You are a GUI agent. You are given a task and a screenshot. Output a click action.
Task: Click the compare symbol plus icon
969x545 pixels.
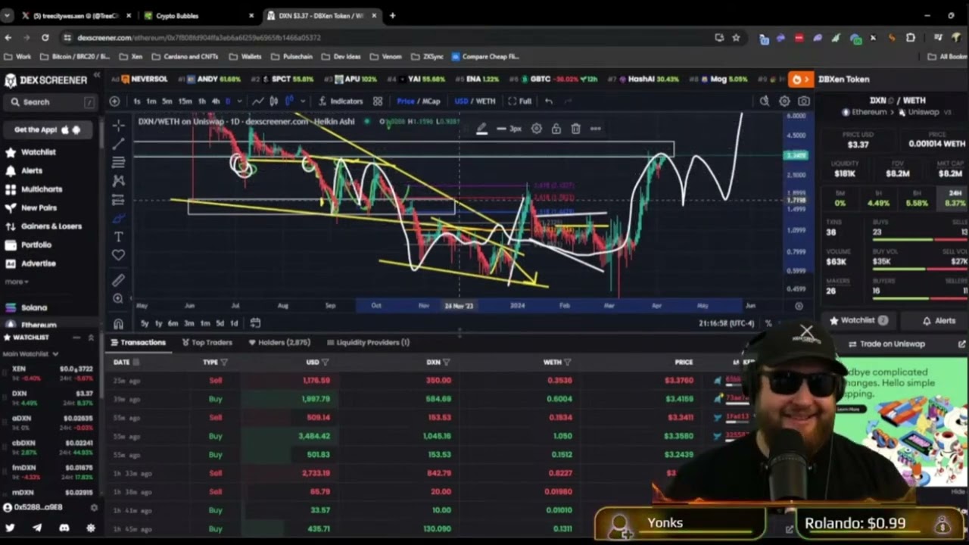pyautogui.click(x=114, y=101)
